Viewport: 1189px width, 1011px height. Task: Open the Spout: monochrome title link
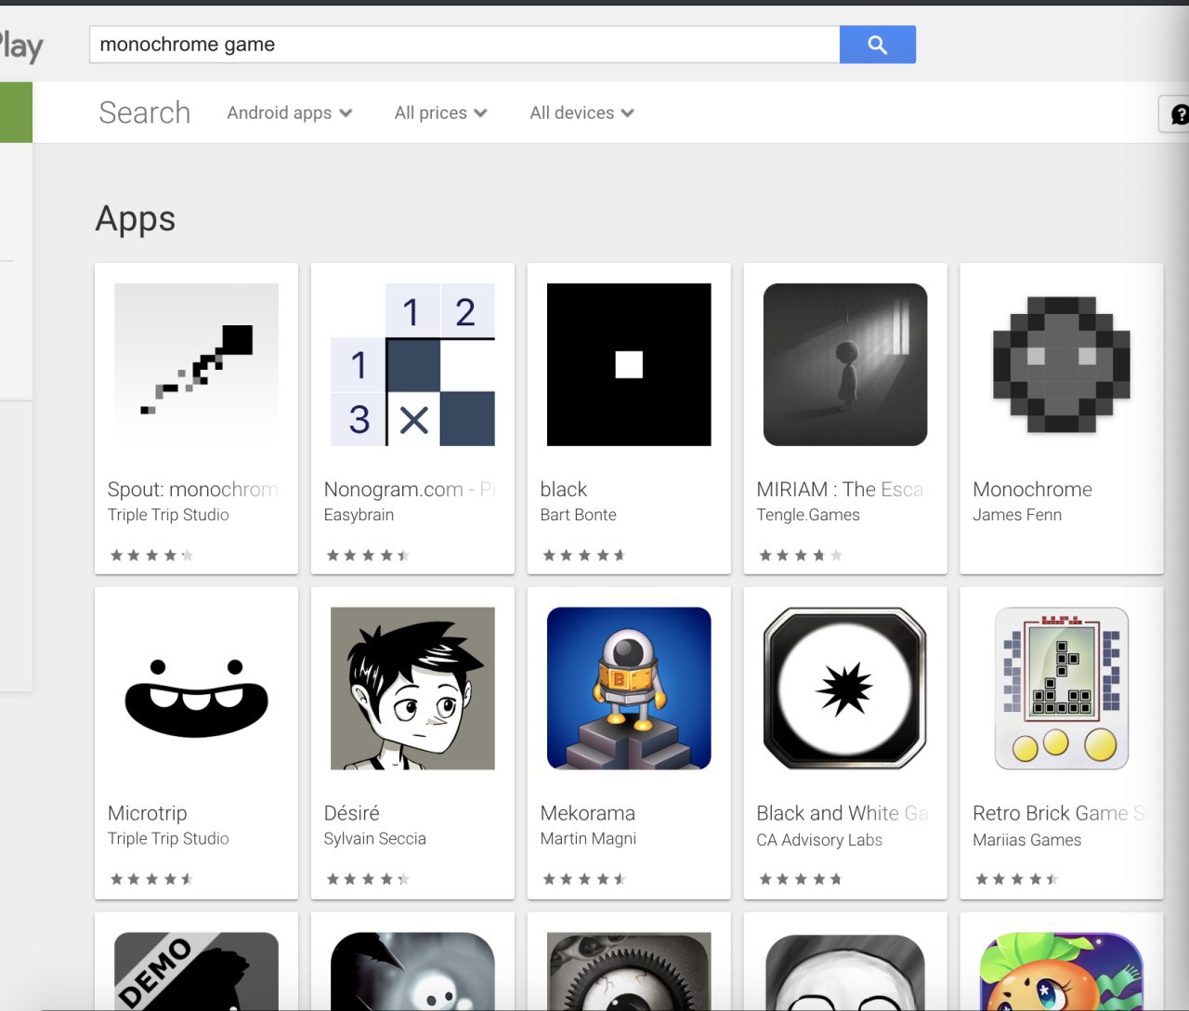point(192,490)
